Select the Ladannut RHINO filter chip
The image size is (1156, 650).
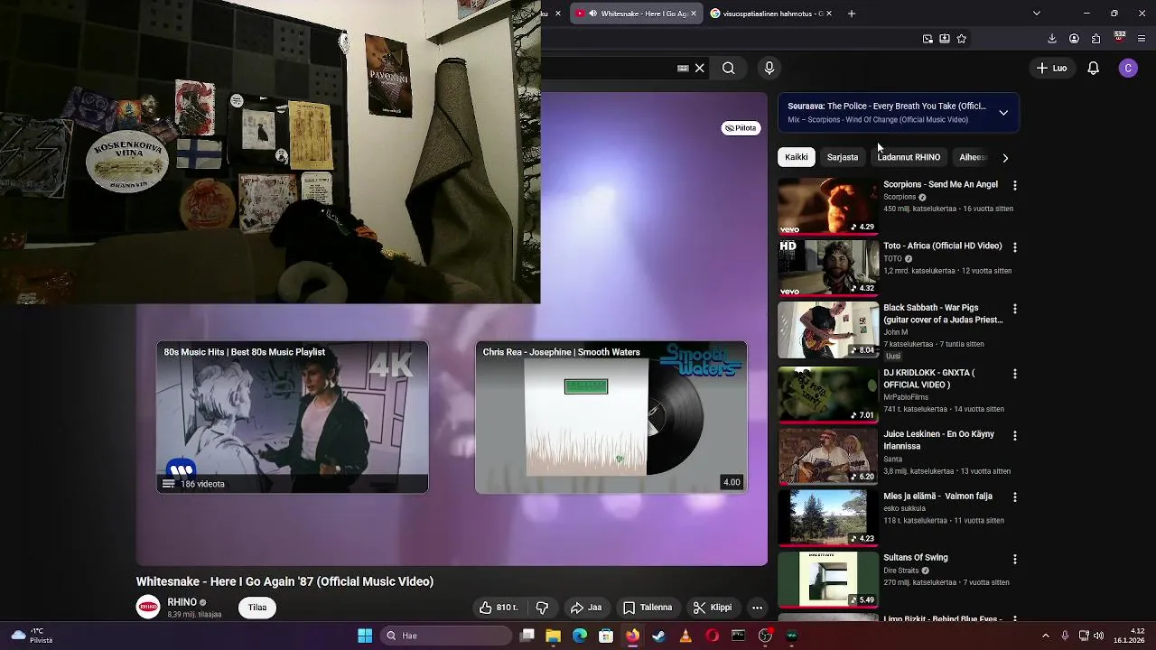click(909, 157)
